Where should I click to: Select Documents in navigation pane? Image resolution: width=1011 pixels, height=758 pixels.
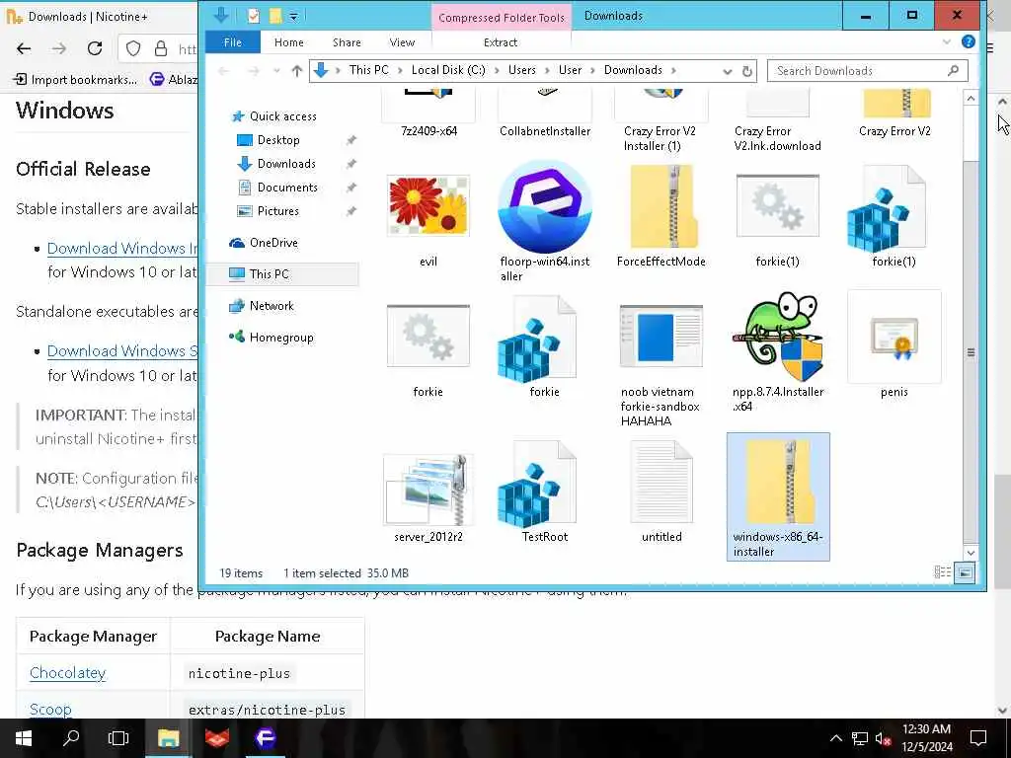coord(287,188)
